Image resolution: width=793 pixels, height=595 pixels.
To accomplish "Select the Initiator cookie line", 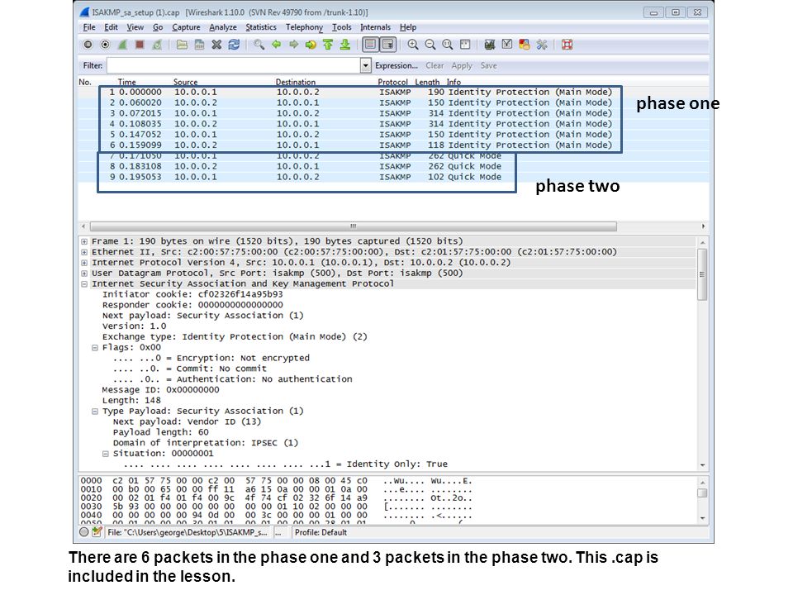I will point(192,294).
